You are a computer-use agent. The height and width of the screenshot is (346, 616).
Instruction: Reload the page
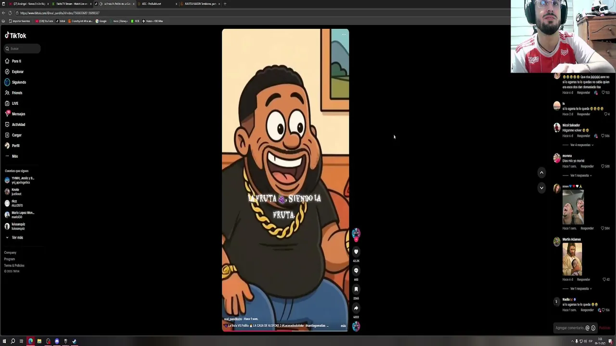(10, 13)
